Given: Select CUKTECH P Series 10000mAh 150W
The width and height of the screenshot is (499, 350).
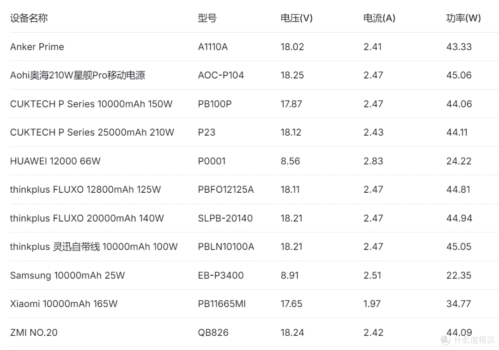Looking at the screenshot, I should [x=91, y=104].
